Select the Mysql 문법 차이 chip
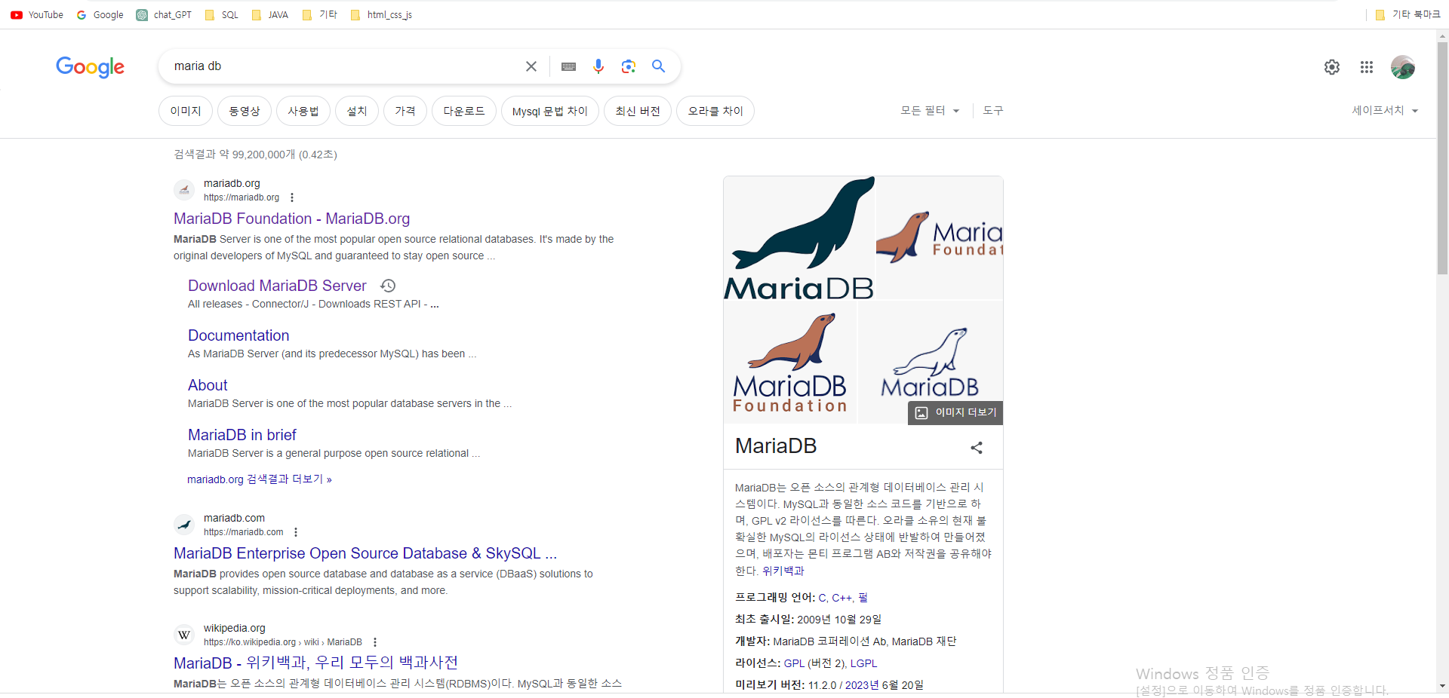This screenshot has height=698, width=1449. (550, 111)
